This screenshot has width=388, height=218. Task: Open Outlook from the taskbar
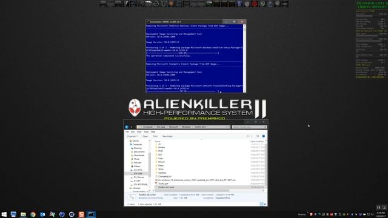[x=42, y=214]
